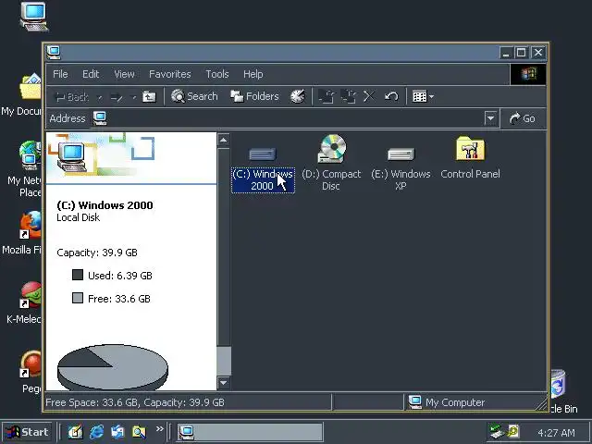Click the Free space color legend square
Viewport: 592px width, 444px height.
pyautogui.click(x=78, y=298)
